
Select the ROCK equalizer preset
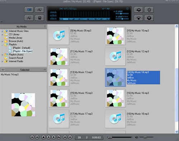pos(66,19)
